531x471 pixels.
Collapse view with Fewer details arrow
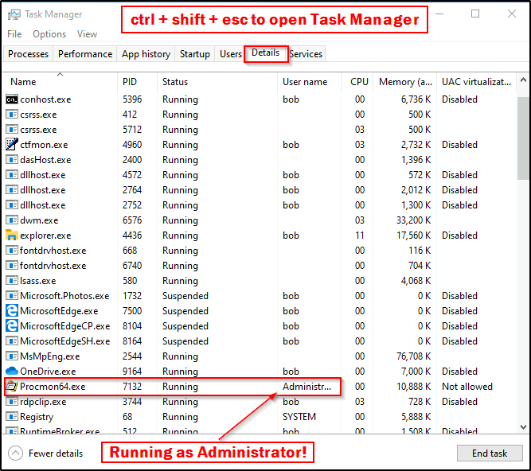tap(15, 453)
